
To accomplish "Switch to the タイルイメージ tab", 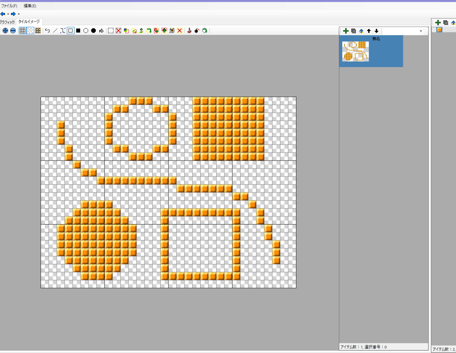I will coord(29,22).
